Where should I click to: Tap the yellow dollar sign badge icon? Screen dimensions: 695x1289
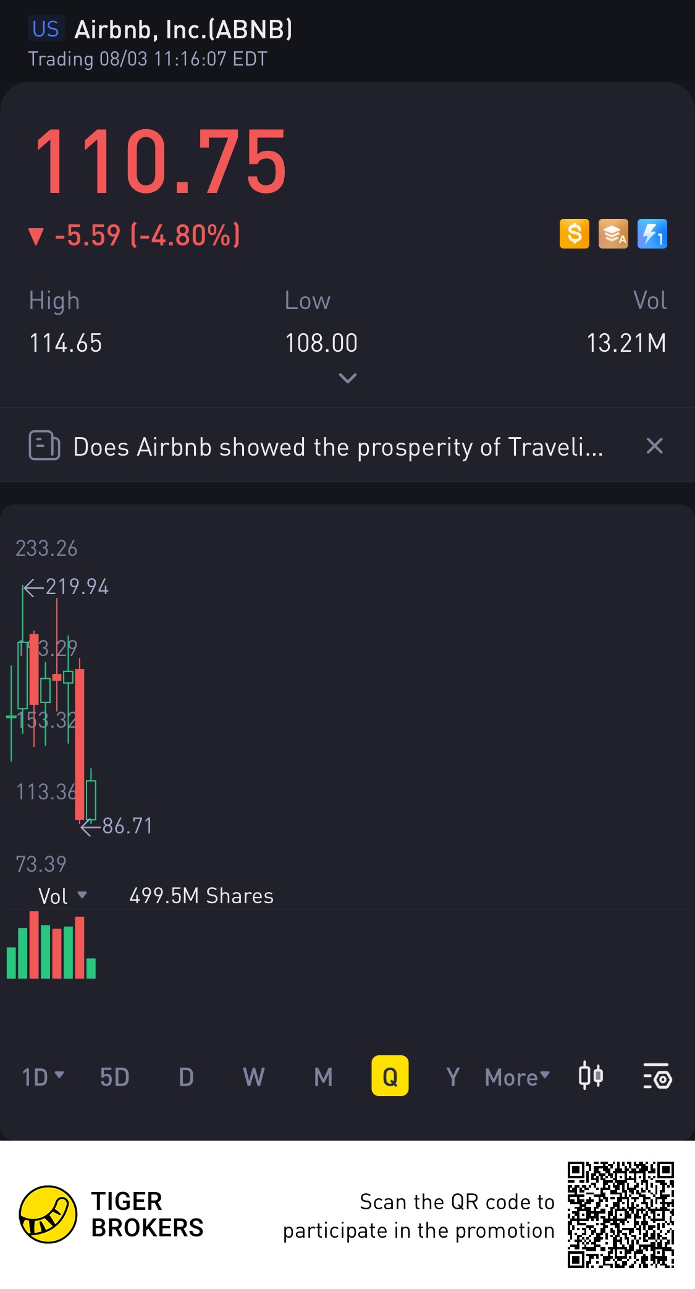pos(574,234)
